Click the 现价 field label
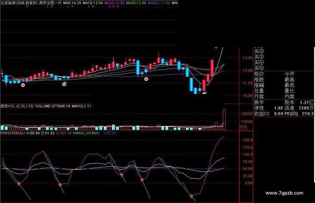This screenshot has width=315, height=203. [x=259, y=74]
